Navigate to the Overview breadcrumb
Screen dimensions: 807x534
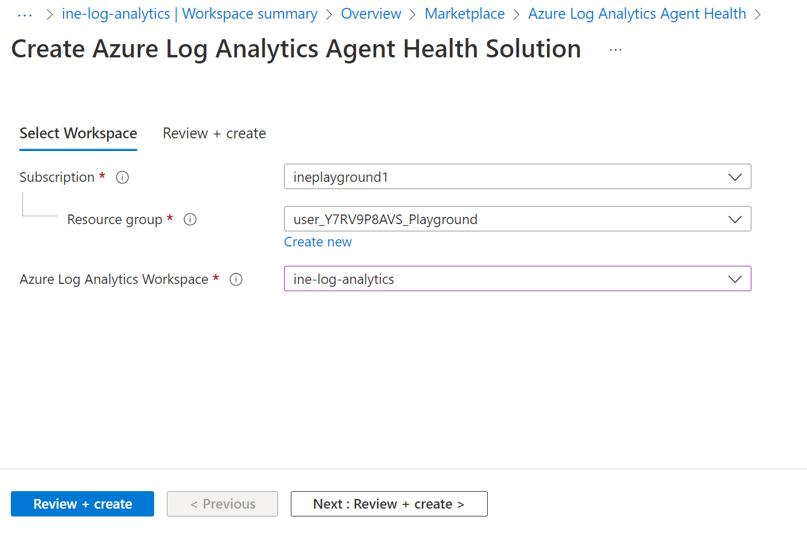(x=371, y=14)
